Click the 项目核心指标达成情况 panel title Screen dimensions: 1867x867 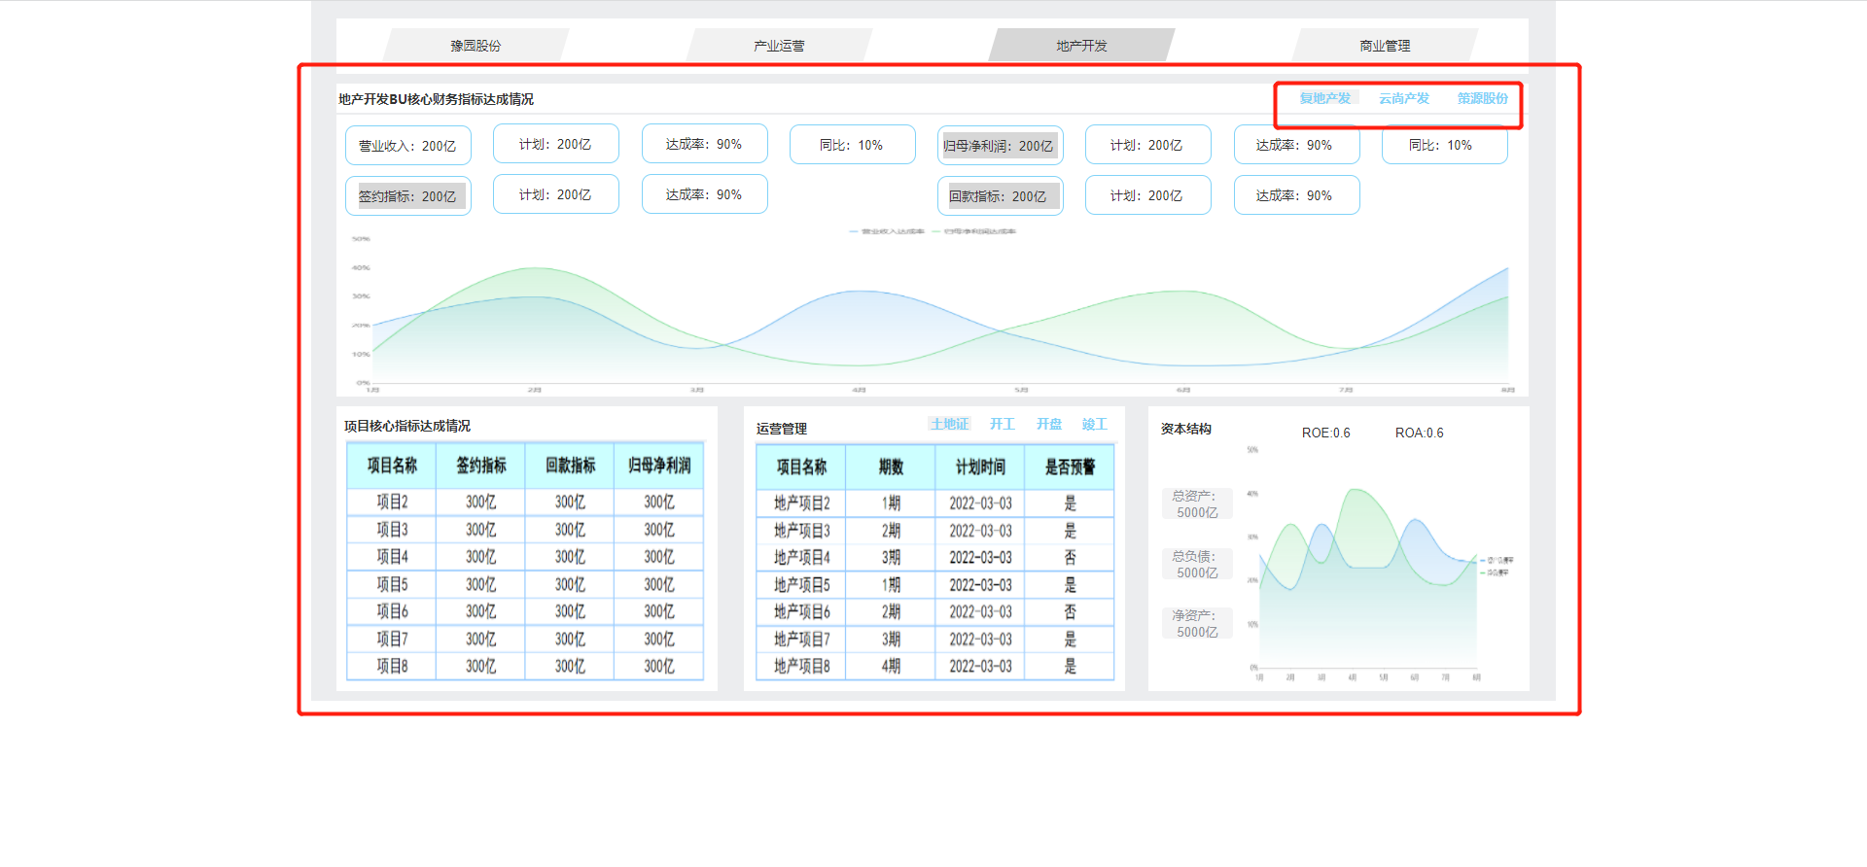(407, 426)
